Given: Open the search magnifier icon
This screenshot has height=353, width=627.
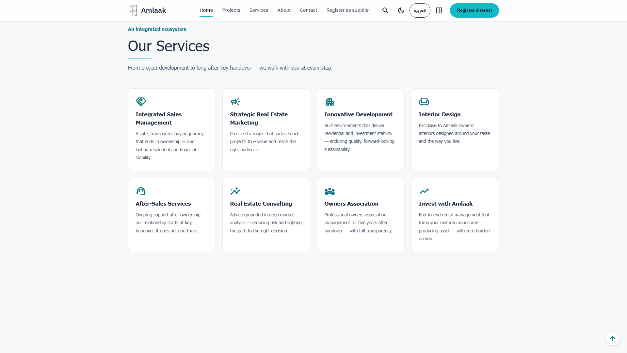Looking at the screenshot, I should 385,10.
